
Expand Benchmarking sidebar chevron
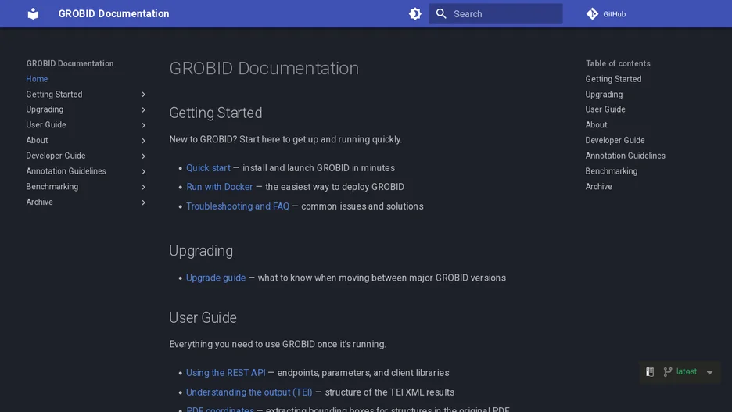(143, 187)
